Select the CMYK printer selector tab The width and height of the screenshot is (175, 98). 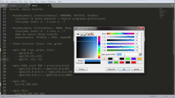(x=82, y=34)
